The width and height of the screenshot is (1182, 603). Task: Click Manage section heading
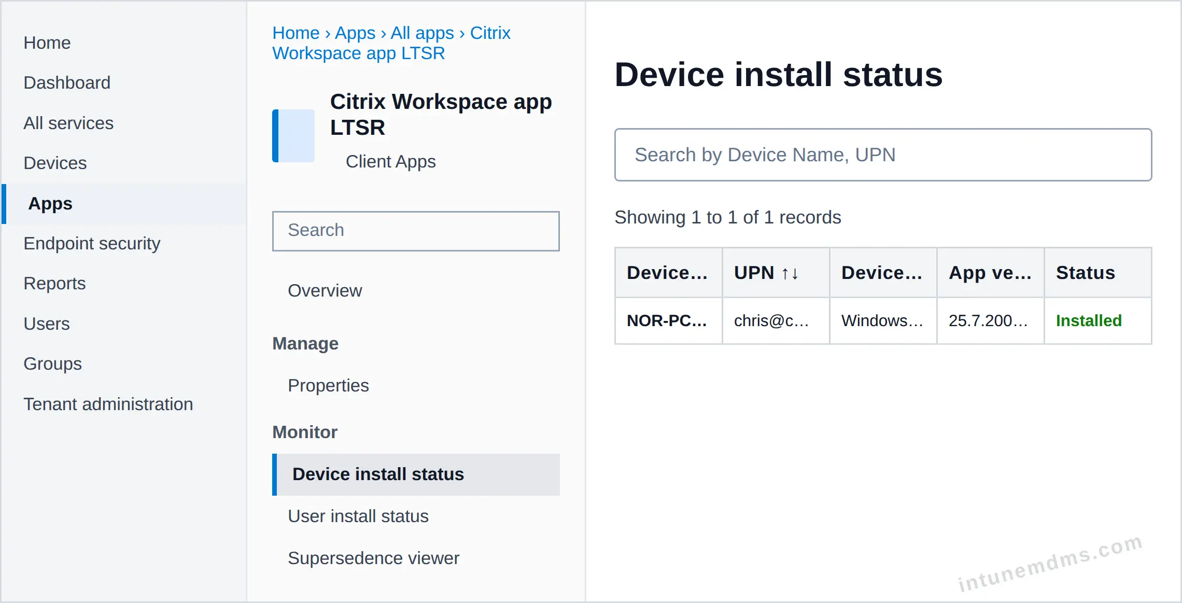[305, 343]
